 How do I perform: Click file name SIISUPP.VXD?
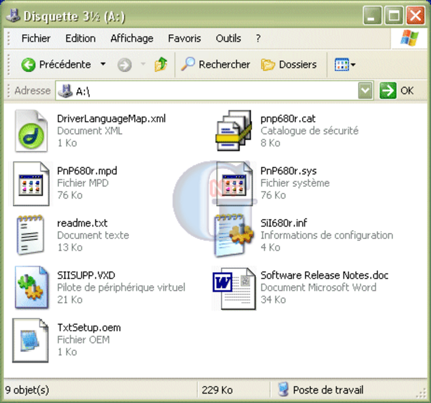[86, 275]
